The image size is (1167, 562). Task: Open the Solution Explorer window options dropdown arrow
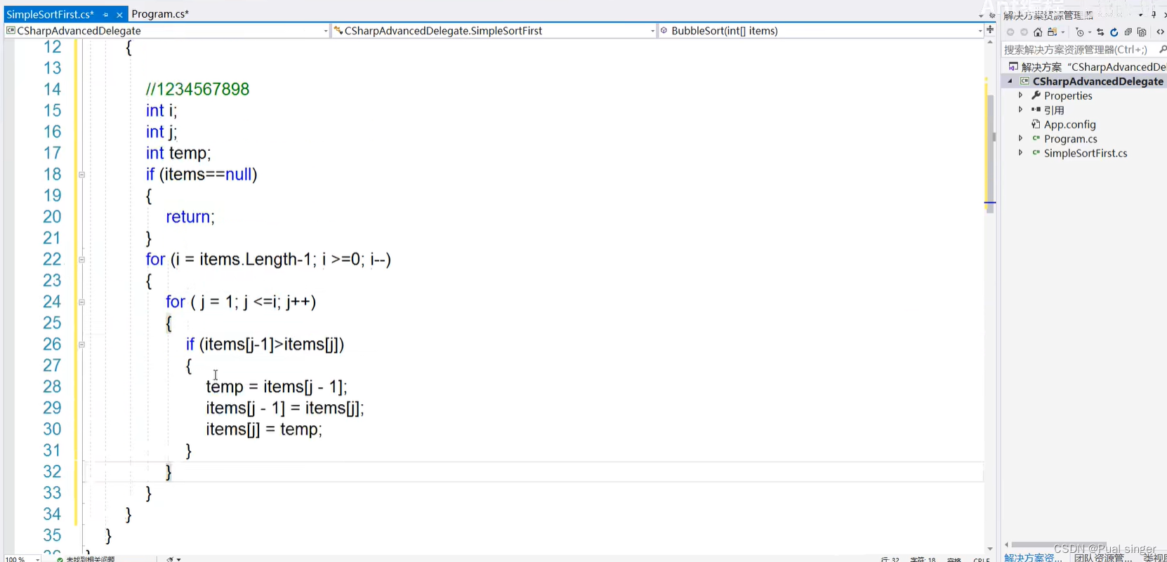pyautogui.click(x=1141, y=15)
